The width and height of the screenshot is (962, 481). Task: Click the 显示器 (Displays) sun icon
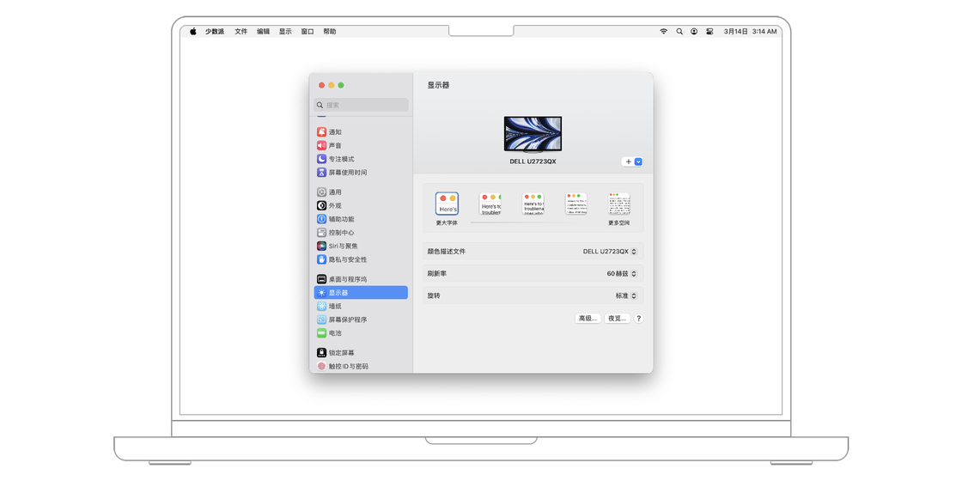[x=321, y=293]
